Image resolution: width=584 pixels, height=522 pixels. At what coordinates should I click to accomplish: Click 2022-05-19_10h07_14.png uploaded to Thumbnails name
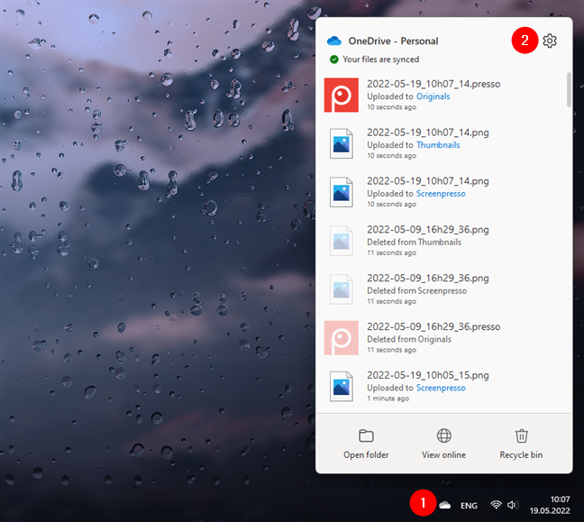[x=428, y=133]
